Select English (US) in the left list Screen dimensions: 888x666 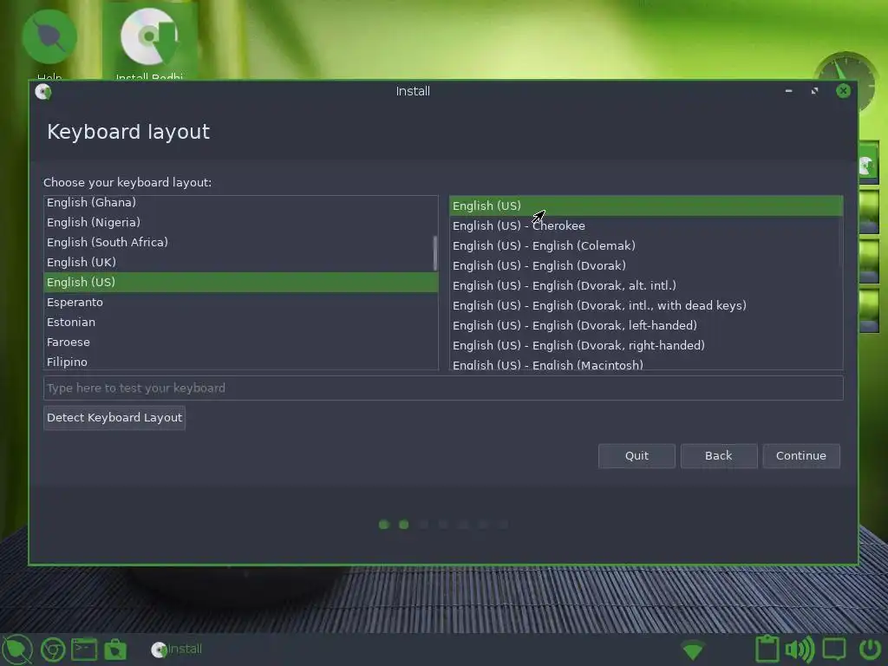click(241, 282)
